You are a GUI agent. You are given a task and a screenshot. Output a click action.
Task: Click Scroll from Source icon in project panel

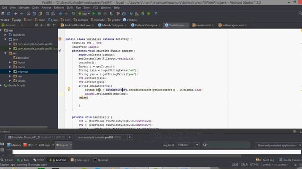(x=36, y=25)
